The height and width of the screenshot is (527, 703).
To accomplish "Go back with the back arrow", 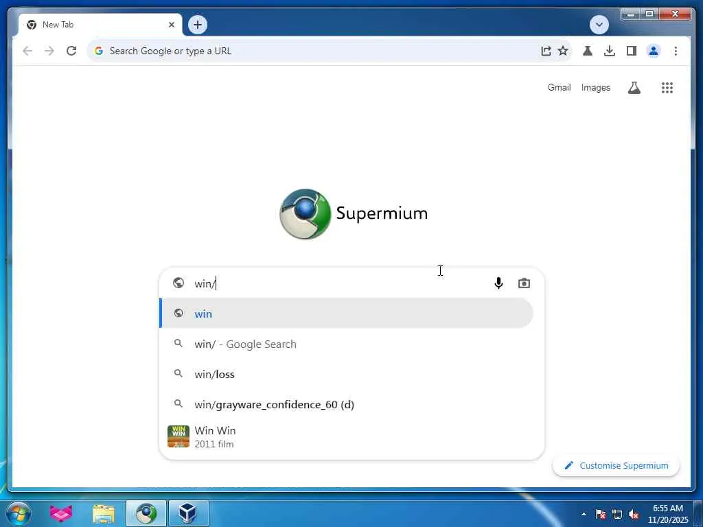I will click(27, 51).
